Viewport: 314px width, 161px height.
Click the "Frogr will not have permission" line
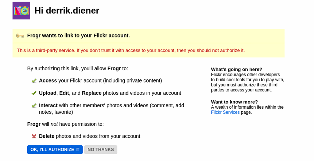[65, 124]
